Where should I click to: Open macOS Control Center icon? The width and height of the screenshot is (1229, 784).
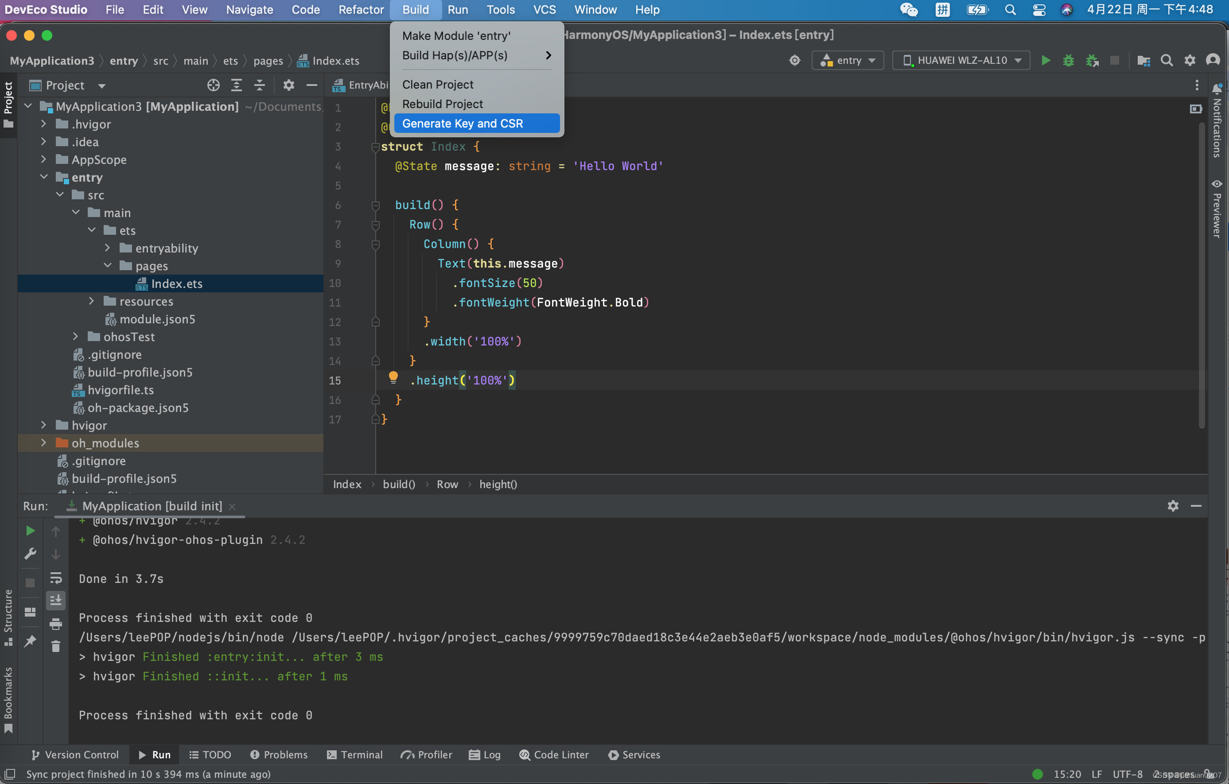pyautogui.click(x=1038, y=10)
